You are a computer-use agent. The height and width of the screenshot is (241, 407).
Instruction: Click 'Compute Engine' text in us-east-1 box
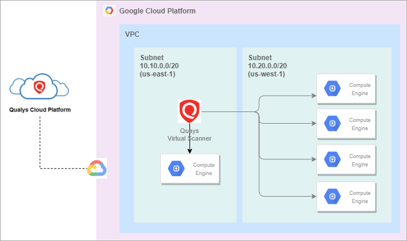(x=203, y=169)
